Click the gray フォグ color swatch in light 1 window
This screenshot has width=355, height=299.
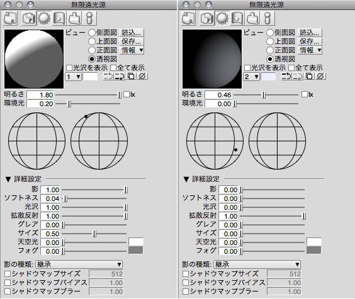pyautogui.click(x=136, y=251)
